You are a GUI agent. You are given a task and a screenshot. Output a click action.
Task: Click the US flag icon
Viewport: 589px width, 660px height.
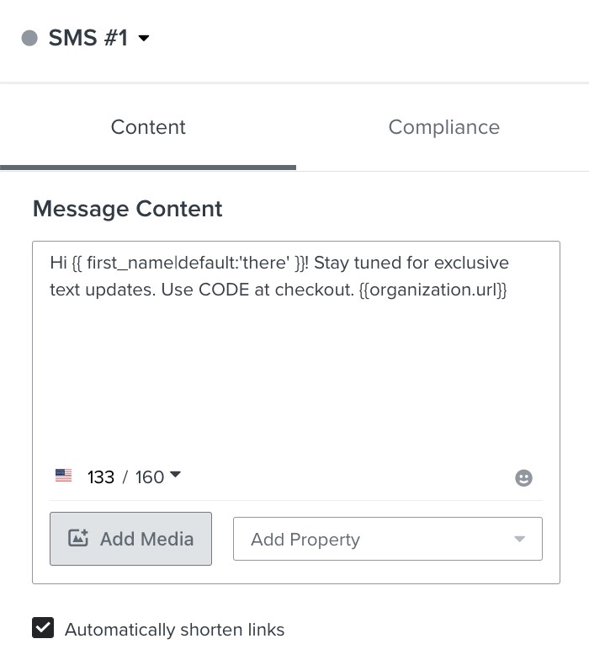click(63, 476)
